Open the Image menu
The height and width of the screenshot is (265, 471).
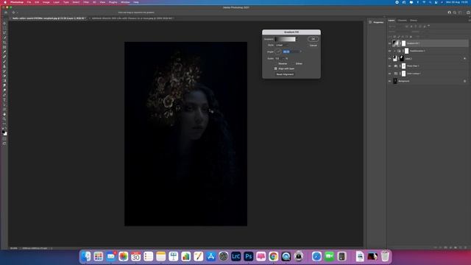pos(46,2)
